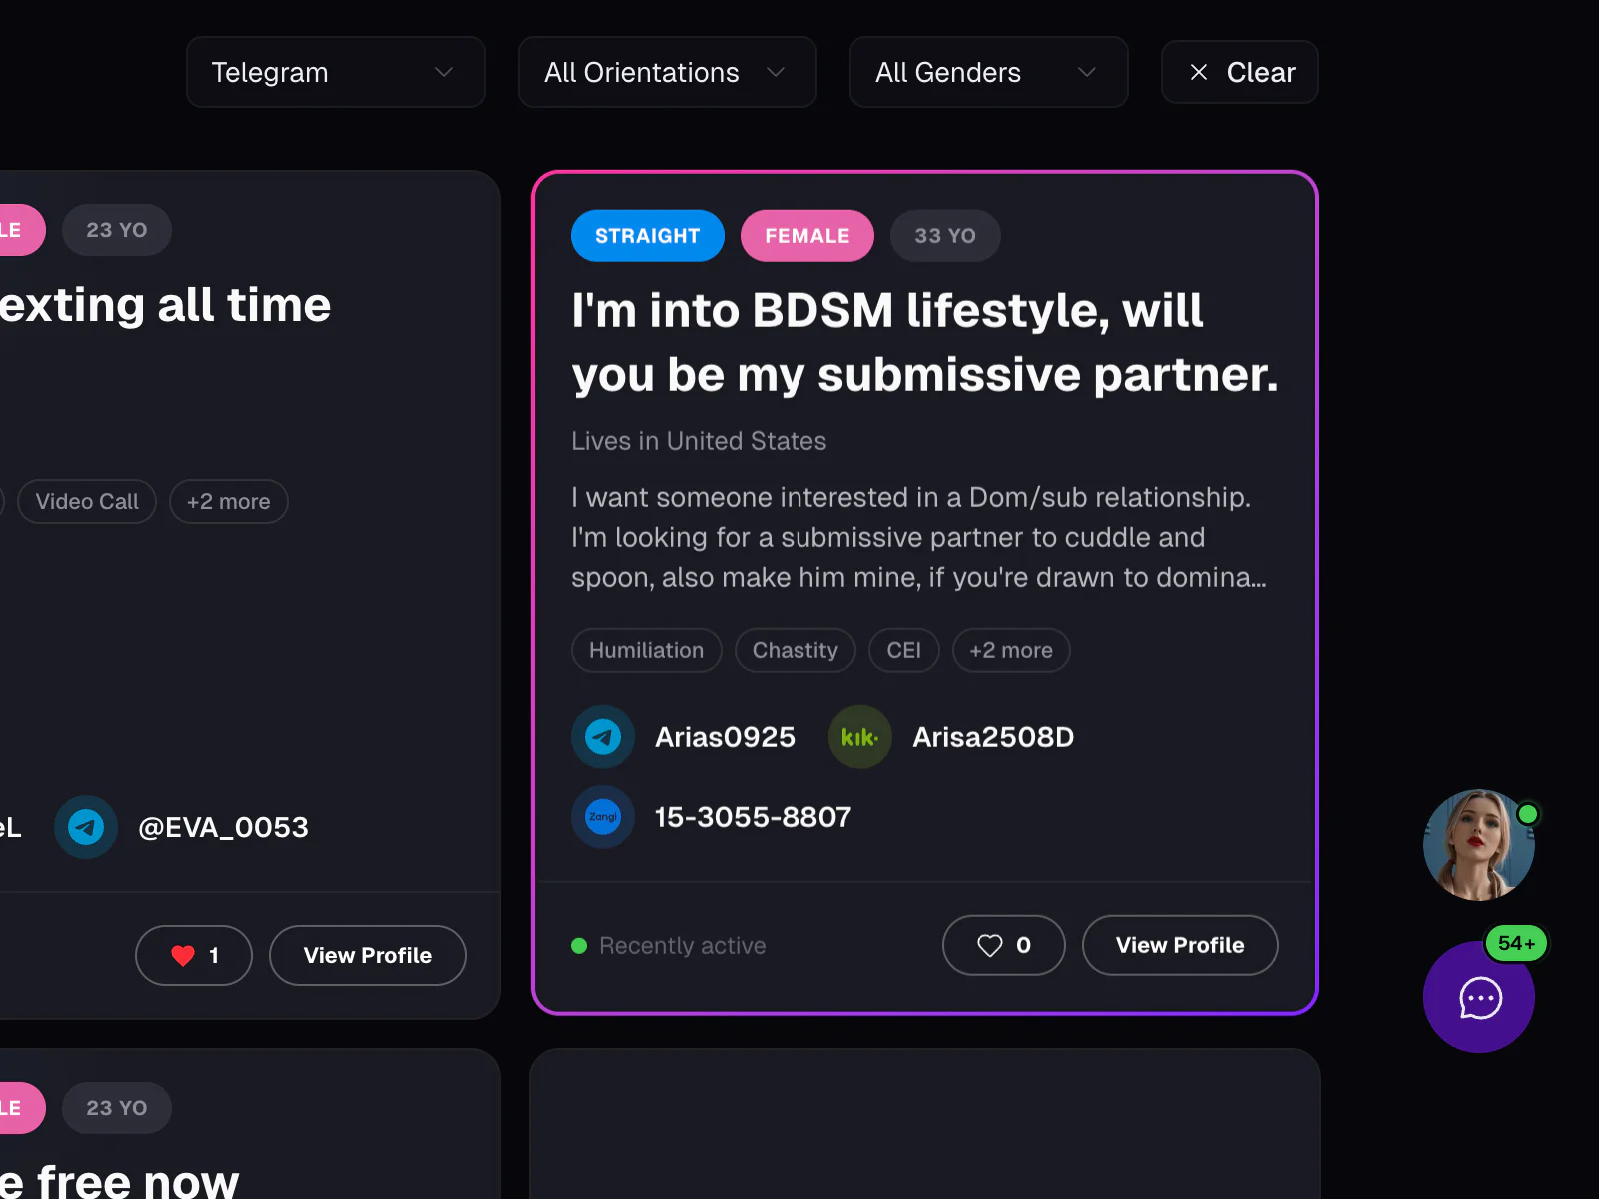Select the FEMALE gender badge

click(806, 236)
